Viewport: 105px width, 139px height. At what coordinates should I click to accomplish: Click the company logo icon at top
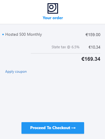click(x=53, y=8)
